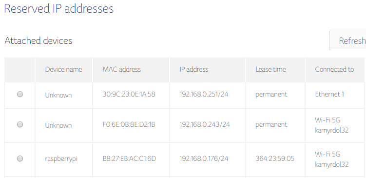Click the Attached devices heading
The width and height of the screenshot is (366, 178).
tap(39, 40)
